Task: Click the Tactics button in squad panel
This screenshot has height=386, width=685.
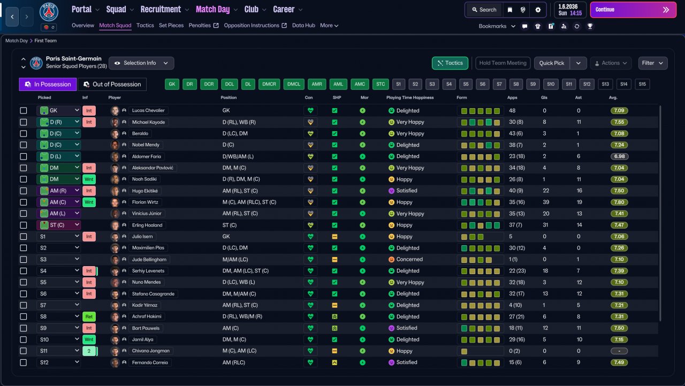Action: click(x=450, y=63)
